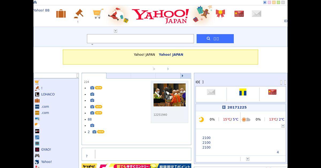The image size is (321, 168).
Task: Expand the weather region dropdown arrow
Action: 283,126
